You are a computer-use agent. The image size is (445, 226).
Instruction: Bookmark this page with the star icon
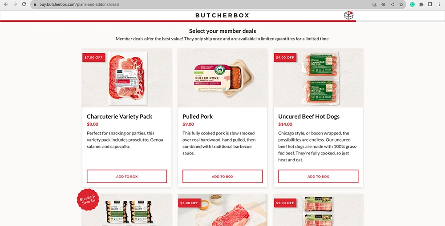(401, 4)
